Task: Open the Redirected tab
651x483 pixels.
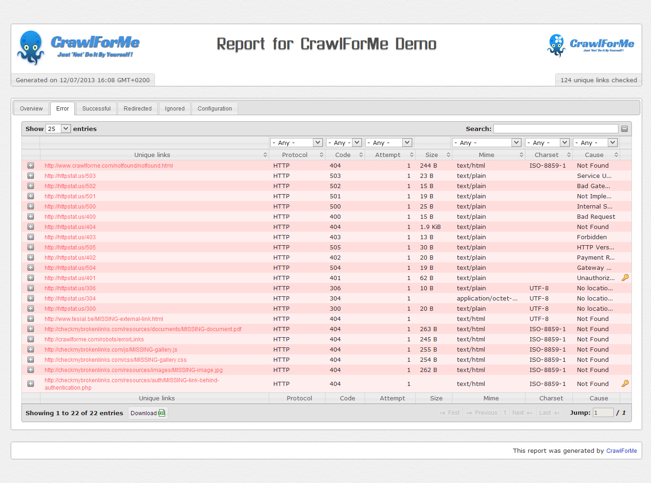Action: click(x=138, y=109)
